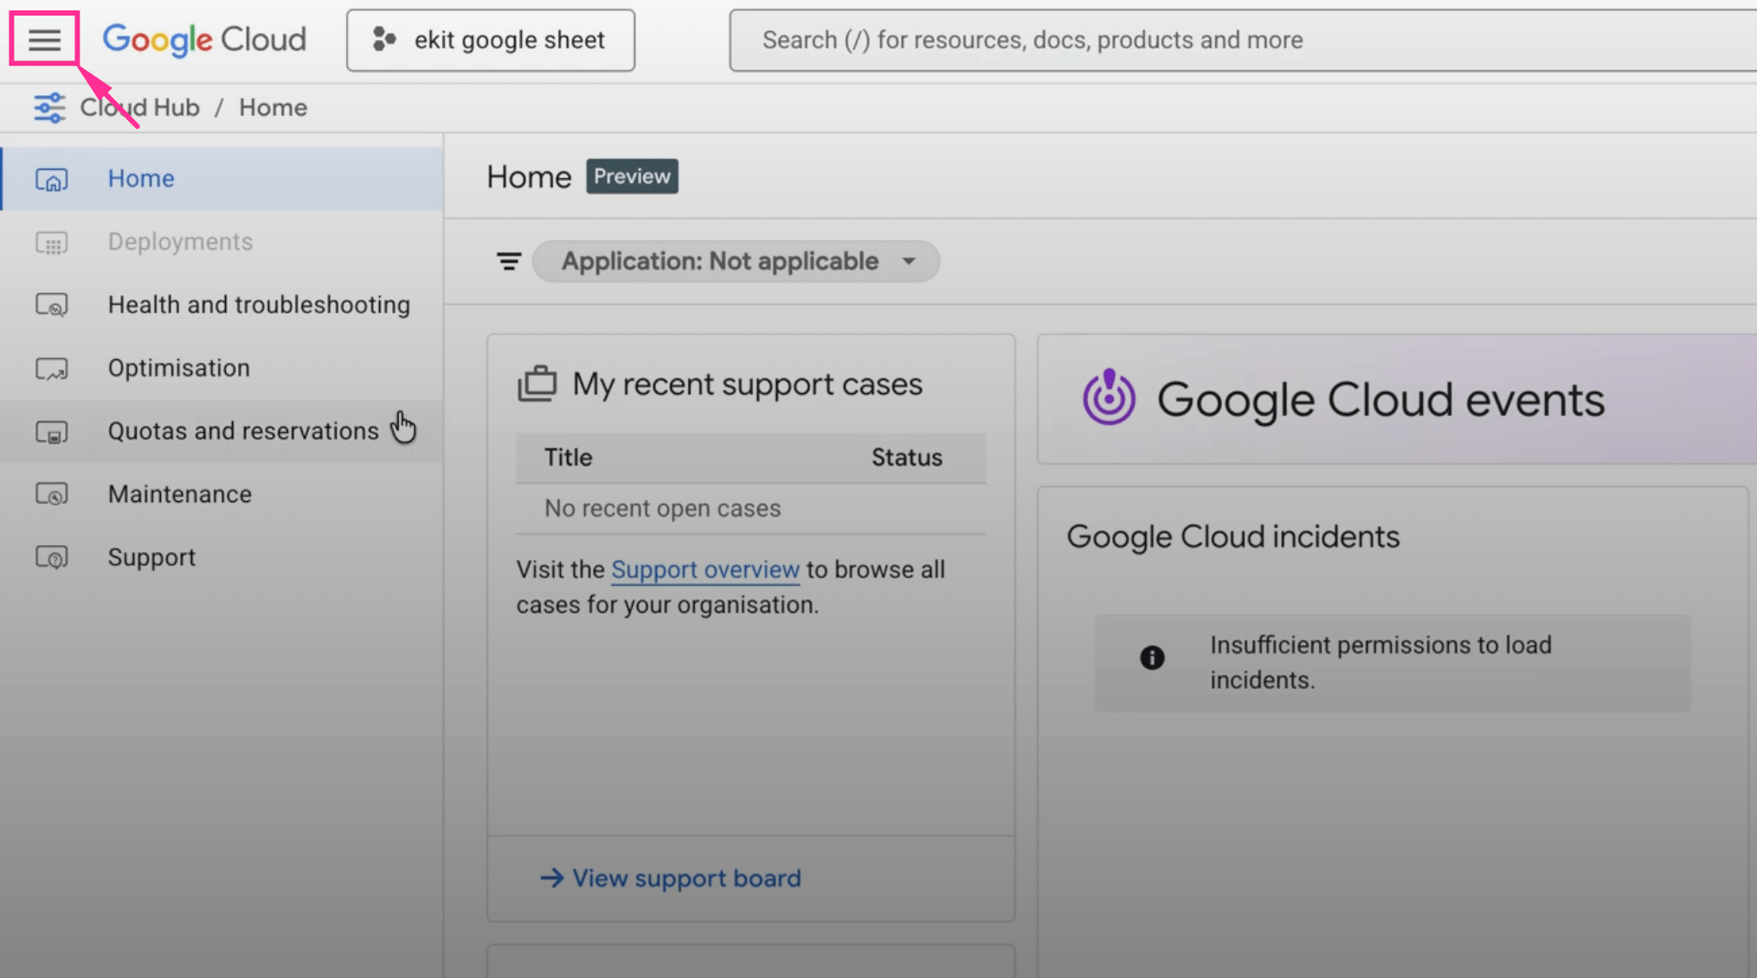Click the Google Cloud logo
This screenshot has width=1757, height=978.
pyautogui.click(x=204, y=40)
